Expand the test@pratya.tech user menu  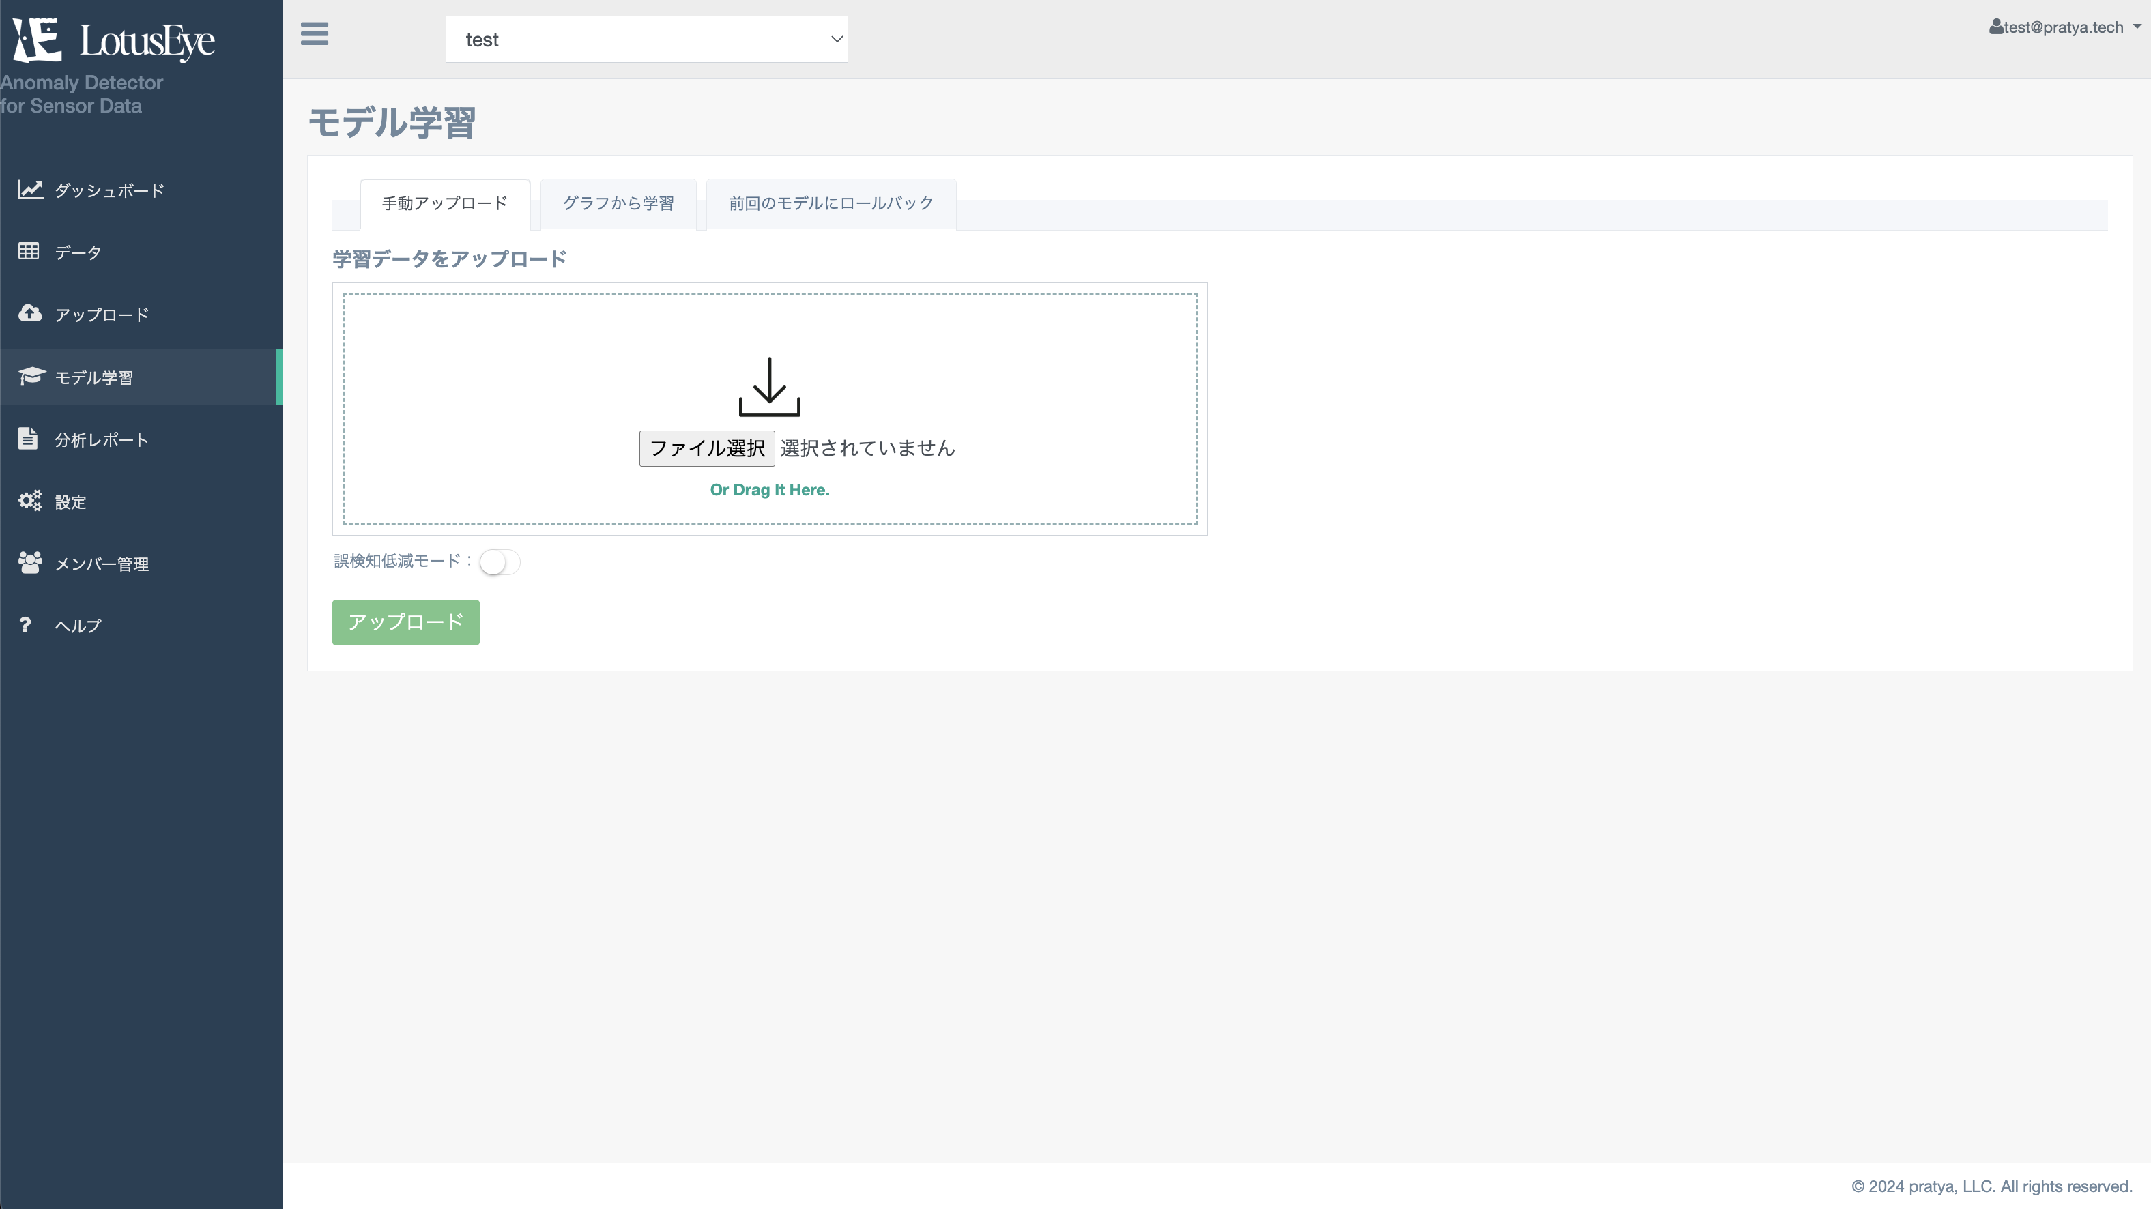pos(2064,27)
